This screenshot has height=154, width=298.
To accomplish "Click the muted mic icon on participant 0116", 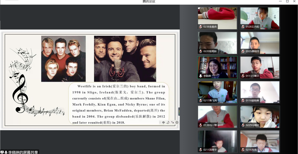I will pos(243,101).
